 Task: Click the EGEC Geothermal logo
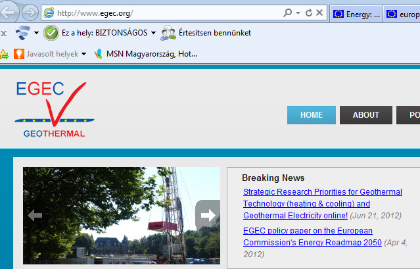point(55,109)
